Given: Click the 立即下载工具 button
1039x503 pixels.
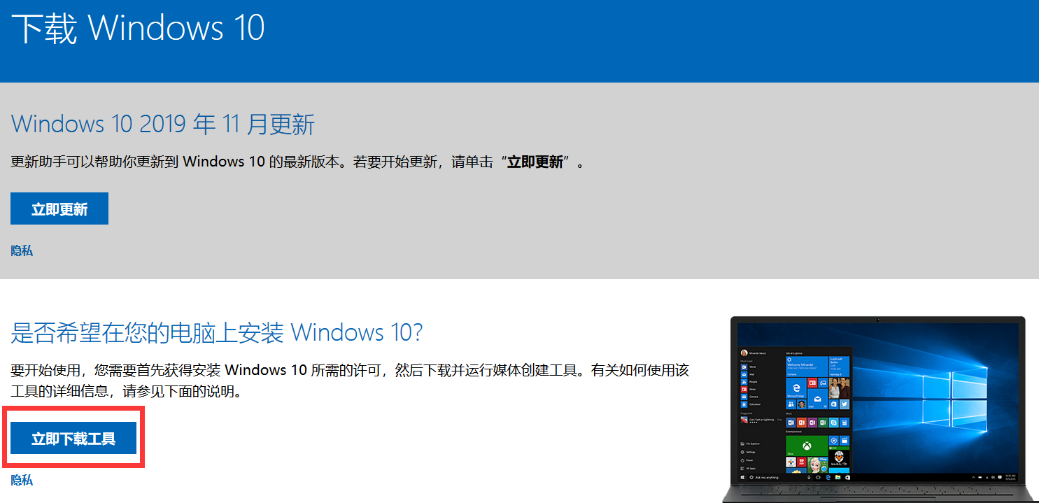Looking at the screenshot, I should tap(73, 439).
